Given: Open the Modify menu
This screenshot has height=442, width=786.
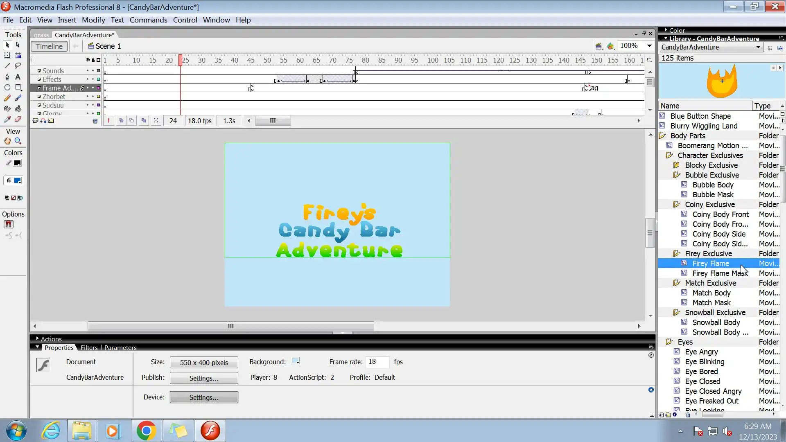Looking at the screenshot, I should tap(93, 20).
